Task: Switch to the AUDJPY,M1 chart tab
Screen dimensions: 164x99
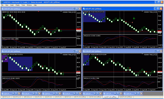Action: [x=48, y=97]
